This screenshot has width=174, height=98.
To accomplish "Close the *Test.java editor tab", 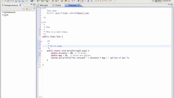I will (78, 5).
